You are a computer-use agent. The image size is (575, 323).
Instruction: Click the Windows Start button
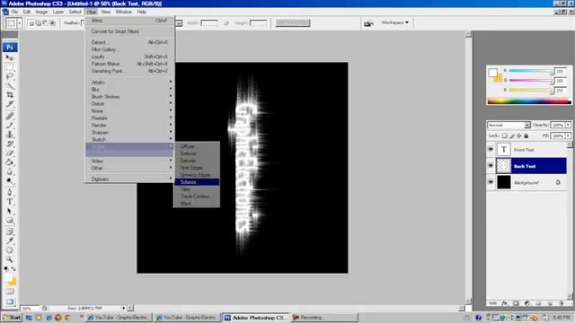tap(12, 318)
